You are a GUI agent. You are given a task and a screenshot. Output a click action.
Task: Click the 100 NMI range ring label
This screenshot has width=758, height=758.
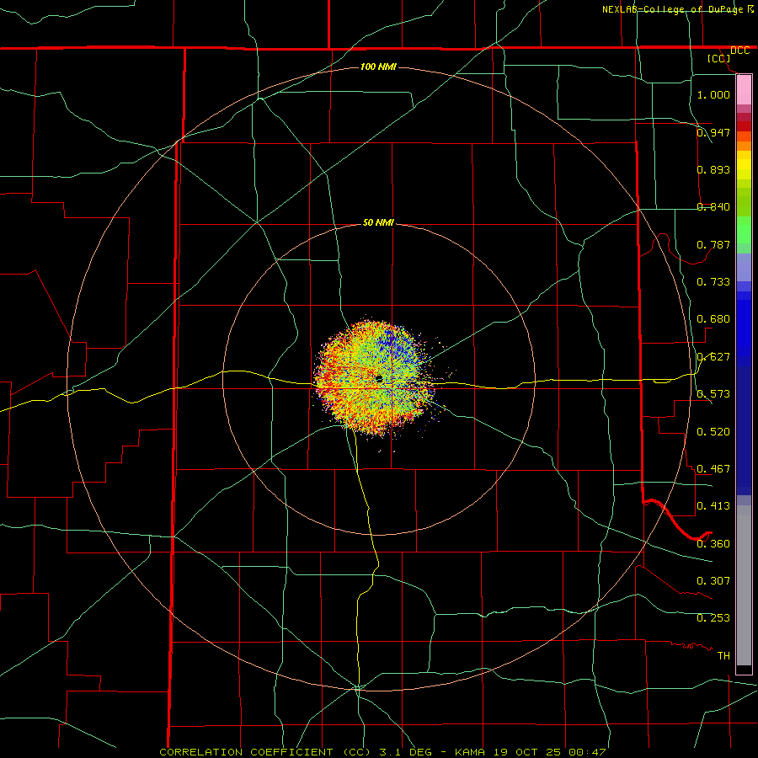click(x=378, y=67)
